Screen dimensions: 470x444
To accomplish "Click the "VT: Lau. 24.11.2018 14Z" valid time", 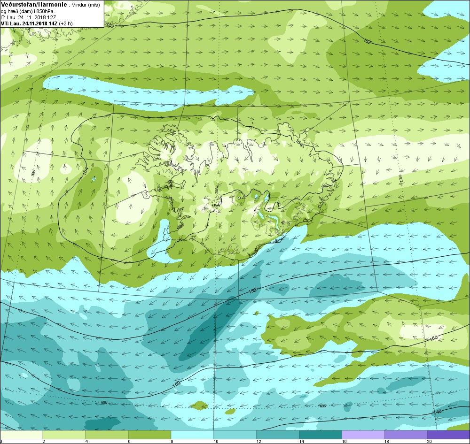I will coord(29,23).
